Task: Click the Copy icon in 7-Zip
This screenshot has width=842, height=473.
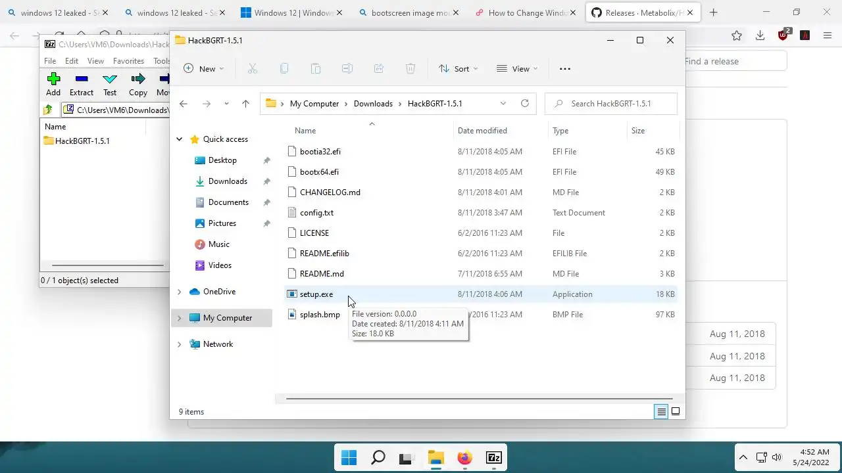Action: pos(138,79)
